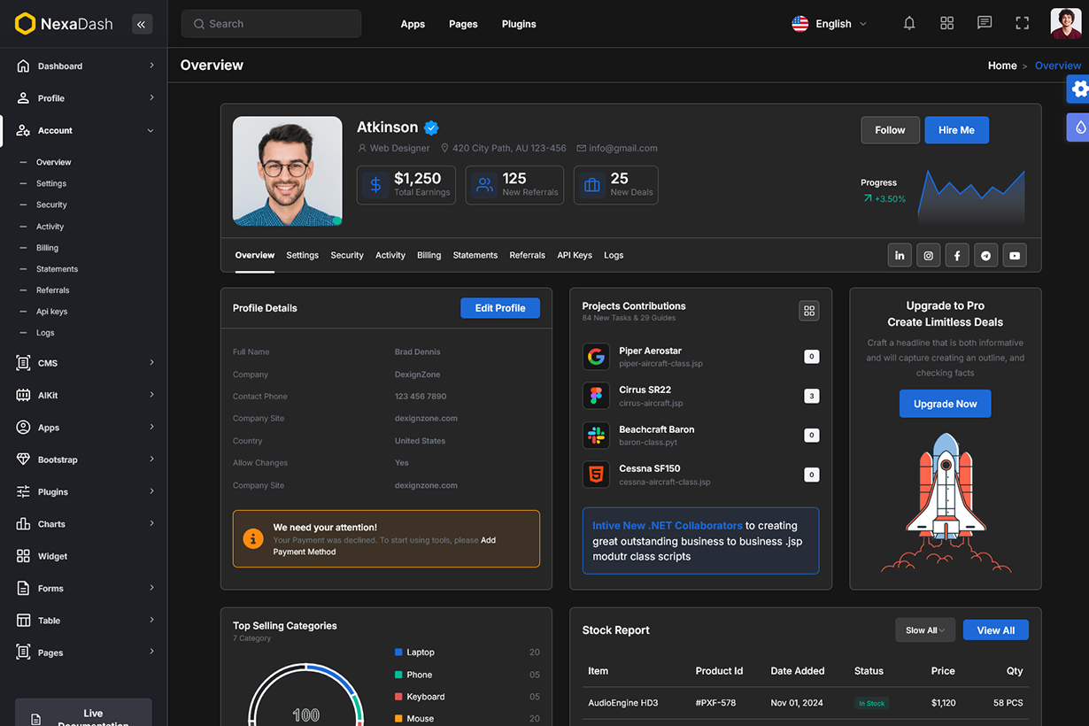This screenshot has width=1089, height=726.
Task: Open the English language dropdown
Action: click(x=830, y=24)
